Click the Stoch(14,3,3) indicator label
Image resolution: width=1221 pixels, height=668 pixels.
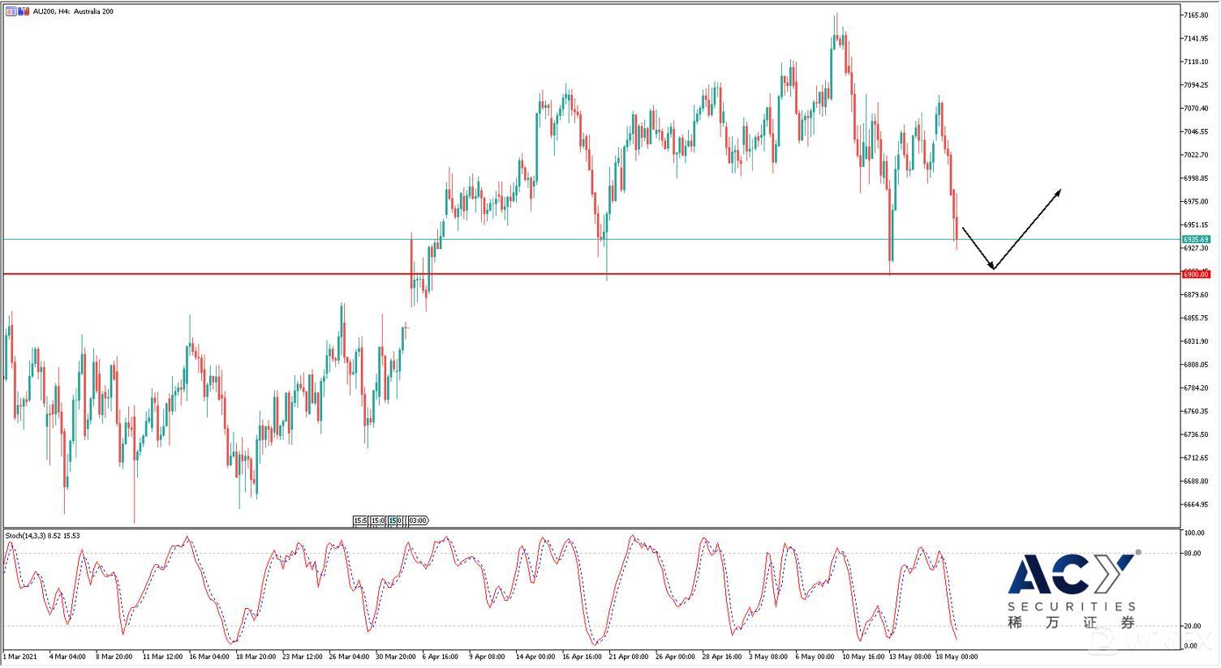coord(43,536)
